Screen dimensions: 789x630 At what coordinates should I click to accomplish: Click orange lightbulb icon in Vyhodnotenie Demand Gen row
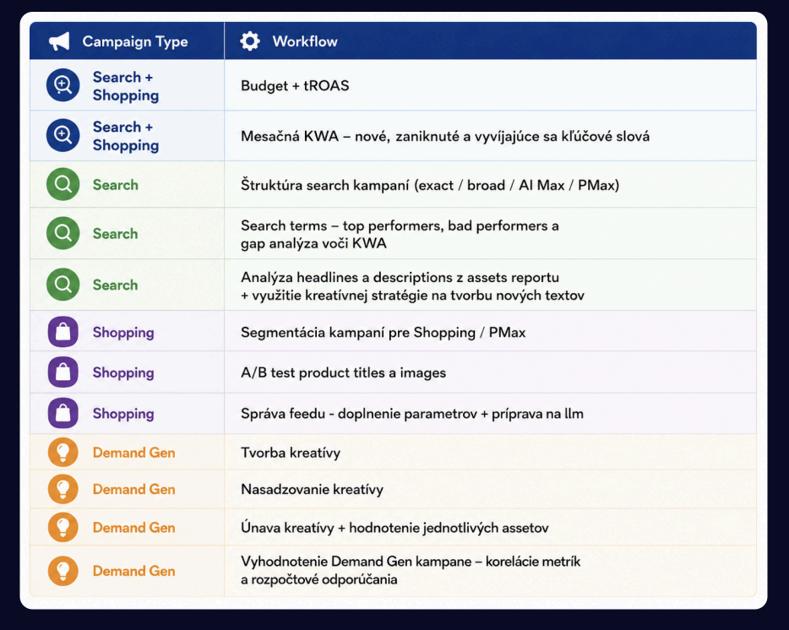click(x=63, y=571)
